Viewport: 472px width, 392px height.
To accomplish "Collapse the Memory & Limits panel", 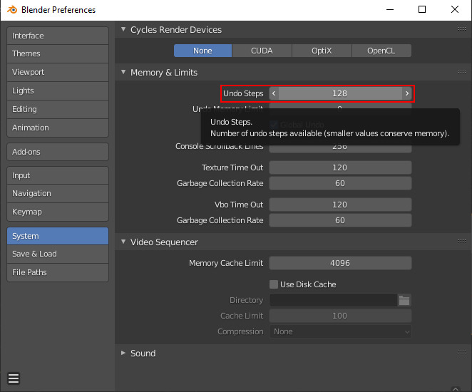I will [123, 72].
